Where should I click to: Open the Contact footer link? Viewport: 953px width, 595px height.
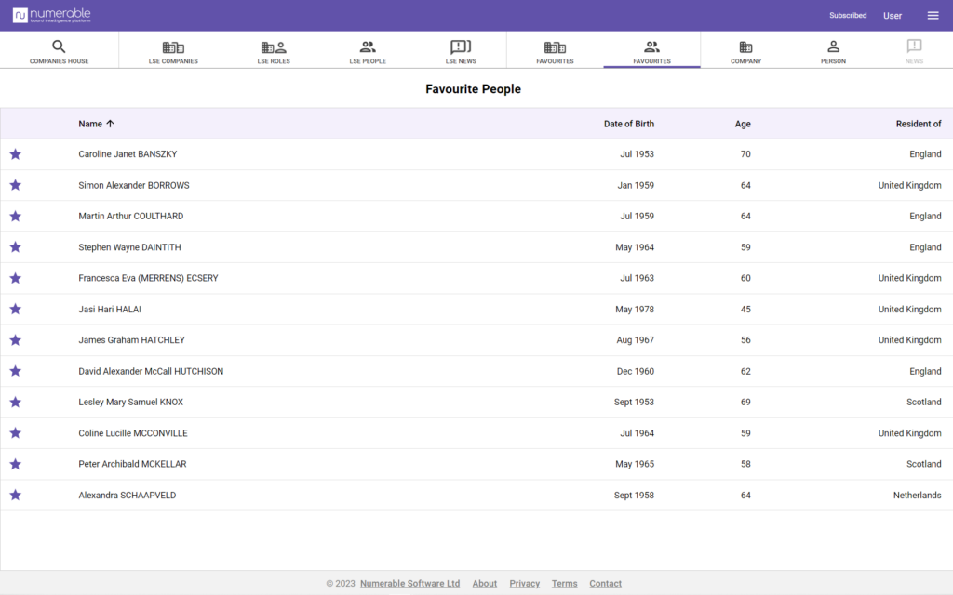(605, 584)
